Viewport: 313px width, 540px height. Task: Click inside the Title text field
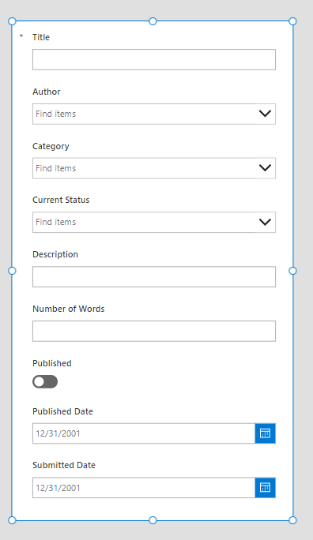click(154, 59)
